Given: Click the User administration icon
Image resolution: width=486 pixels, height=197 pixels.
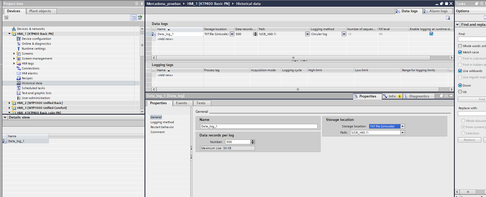Looking at the screenshot, I should coord(18,98).
